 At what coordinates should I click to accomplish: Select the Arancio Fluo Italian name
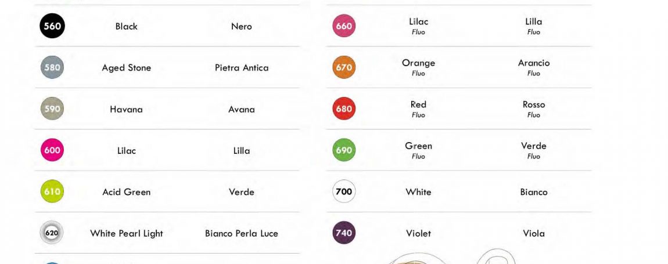pos(534,67)
